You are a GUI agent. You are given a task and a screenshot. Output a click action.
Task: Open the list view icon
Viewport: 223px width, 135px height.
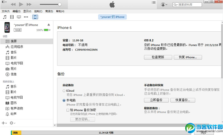[153, 2]
